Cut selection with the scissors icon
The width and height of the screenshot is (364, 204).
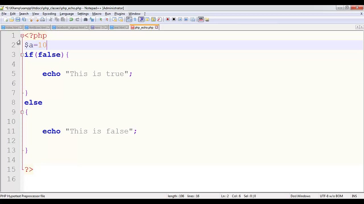coord(51,20)
